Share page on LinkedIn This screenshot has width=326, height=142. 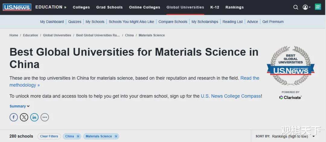coord(34,117)
